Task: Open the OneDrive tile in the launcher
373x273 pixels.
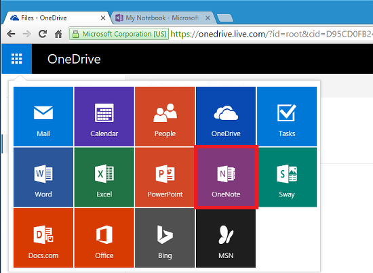Action: [x=226, y=117]
